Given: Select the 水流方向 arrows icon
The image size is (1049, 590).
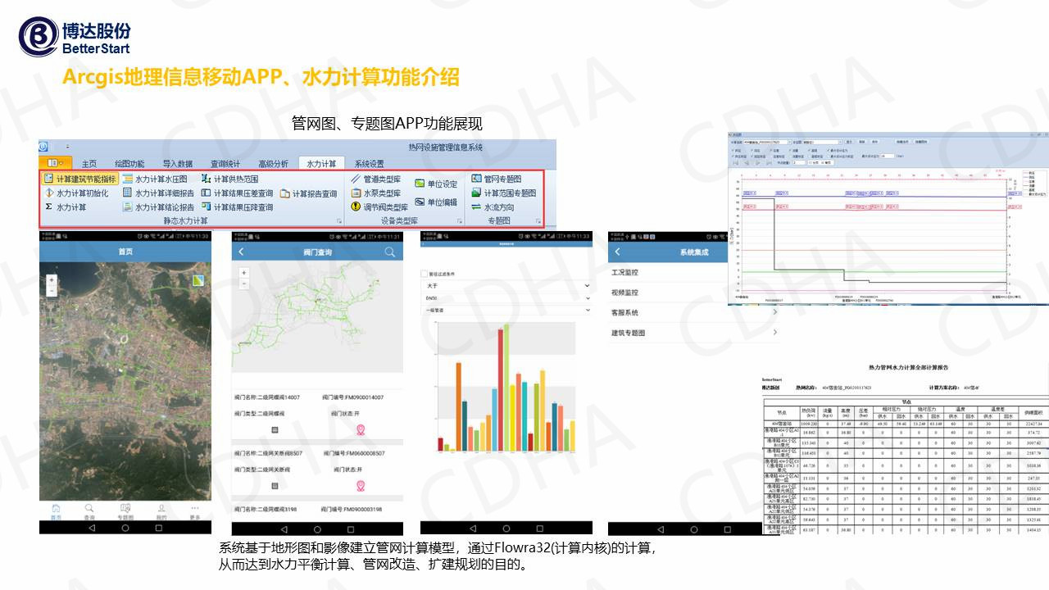Looking at the screenshot, I should tap(476, 207).
